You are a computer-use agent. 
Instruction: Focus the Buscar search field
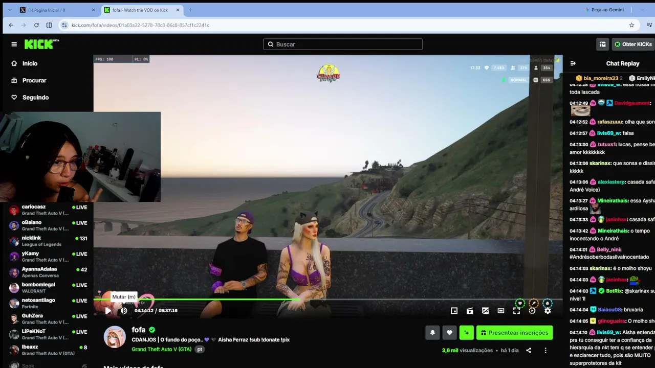point(343,44)
